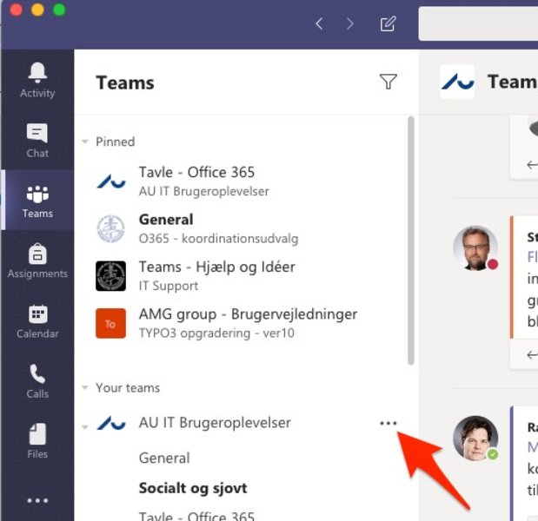Open the Activity feed
Viewport: 538px width, 521px height.
click(x=37, y=80)
